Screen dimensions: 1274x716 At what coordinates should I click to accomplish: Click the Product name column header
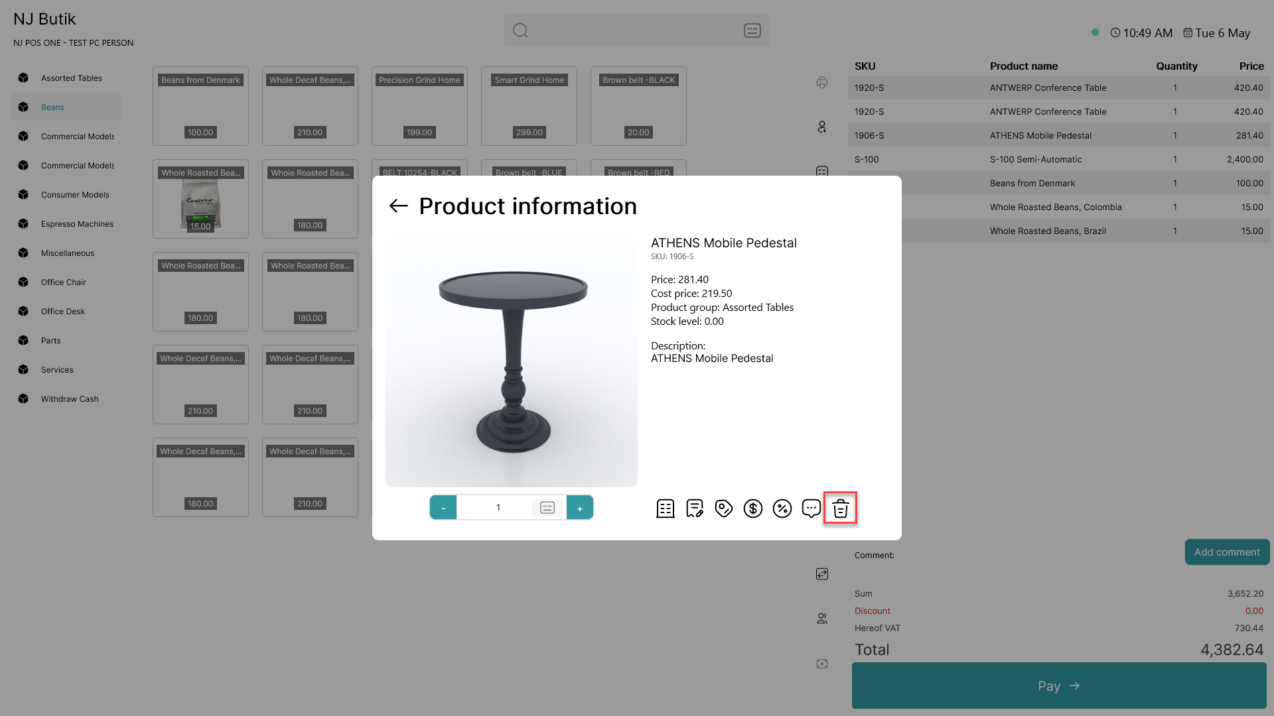point(1024,66)
